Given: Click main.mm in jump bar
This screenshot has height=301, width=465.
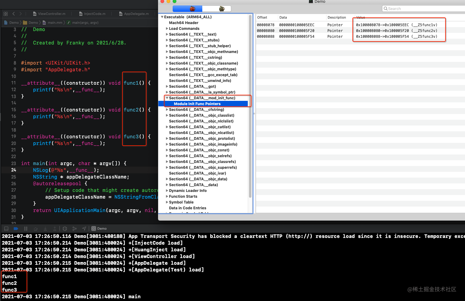Looking at the screenshot, I should click(52, 23).
